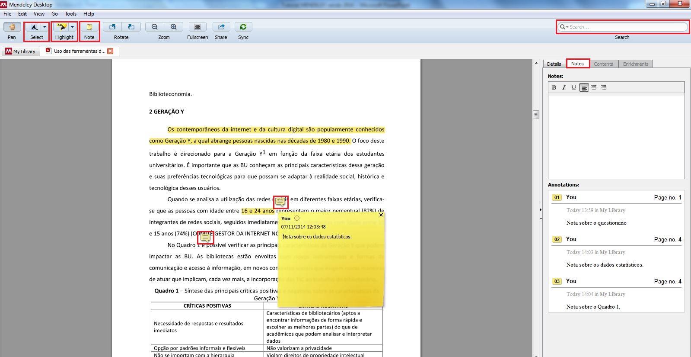691x357 pixels.
Task: Click the note icon near 'redes sociais'
Action: point(280,202)
